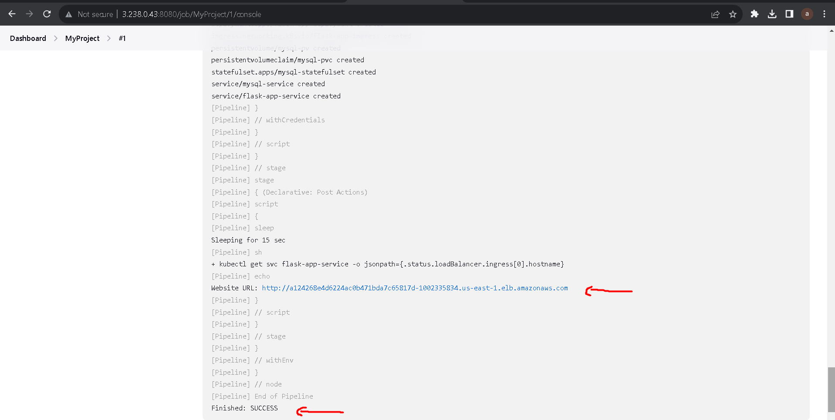The image size is (835, 420).
Task: Click the scroll-to-top arrow
Action: pyautogui.click(x=831, y=31)
